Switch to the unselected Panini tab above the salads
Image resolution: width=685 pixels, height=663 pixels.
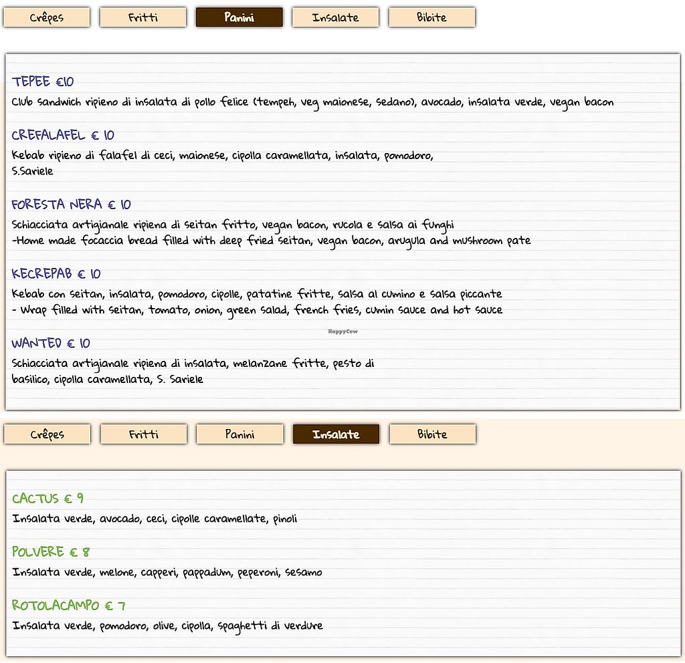(x=239, y=434)
